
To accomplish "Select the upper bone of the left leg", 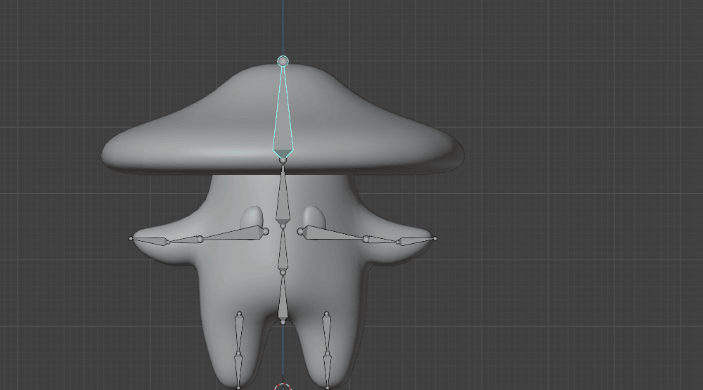I will [x=239, y=334].
